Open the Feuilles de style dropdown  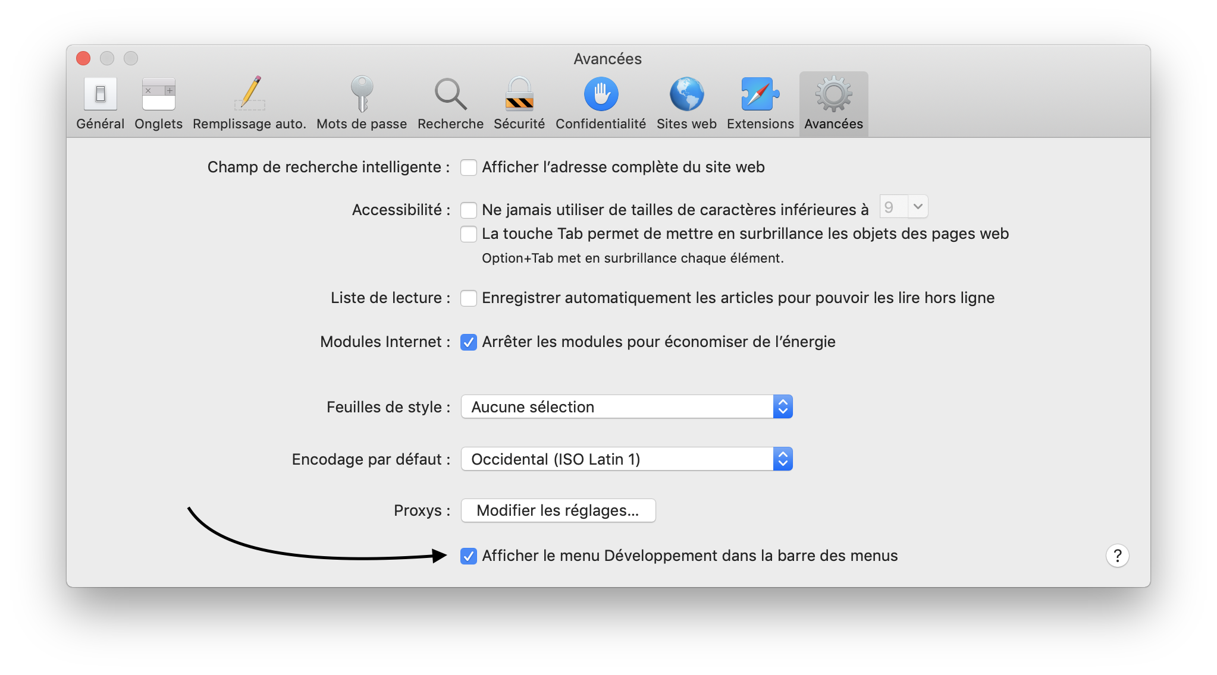click(626, 407)
